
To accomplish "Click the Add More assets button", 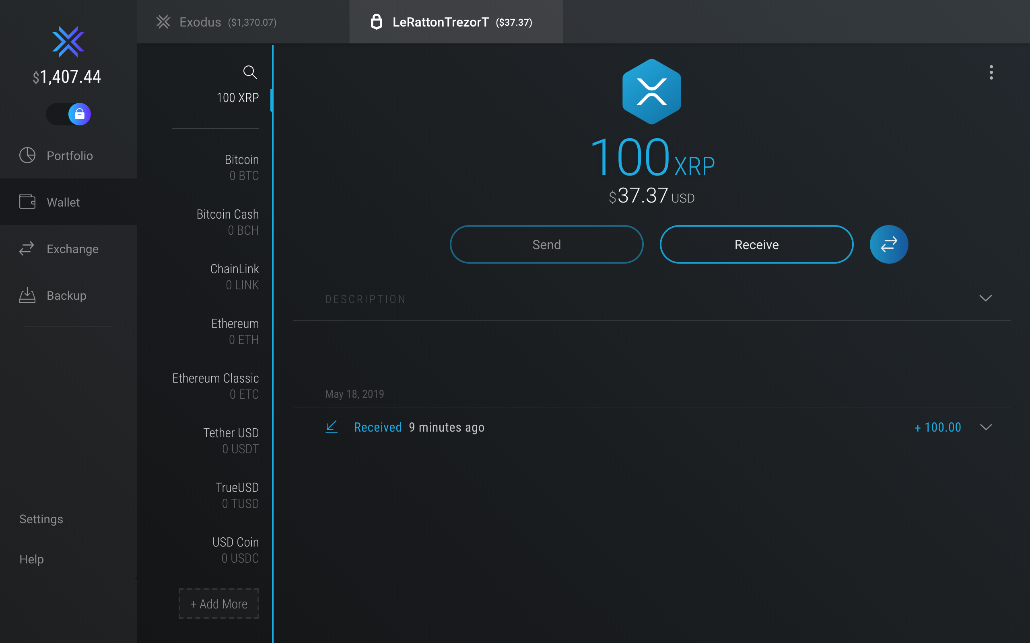I will 219,604.
